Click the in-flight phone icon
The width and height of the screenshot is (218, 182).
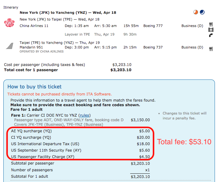211,35
